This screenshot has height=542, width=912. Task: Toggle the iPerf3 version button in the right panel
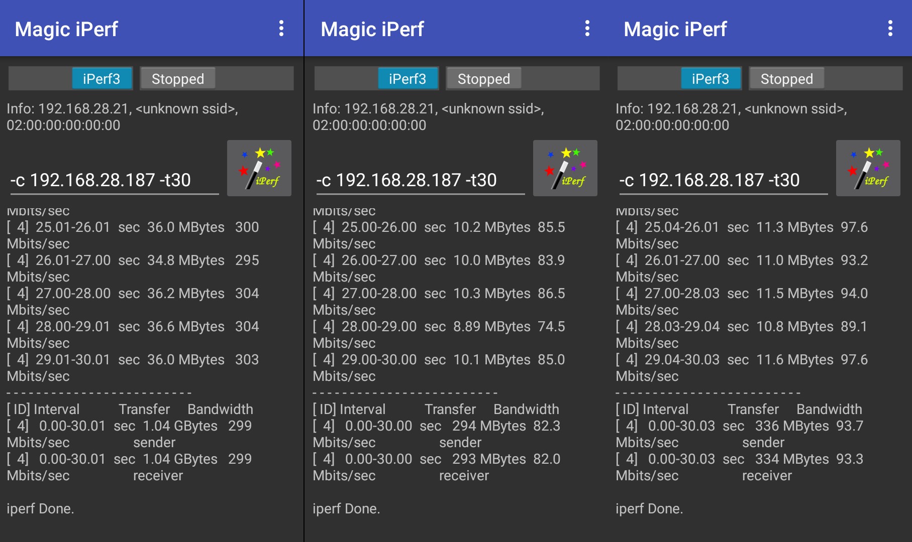[x=711, y=79]
